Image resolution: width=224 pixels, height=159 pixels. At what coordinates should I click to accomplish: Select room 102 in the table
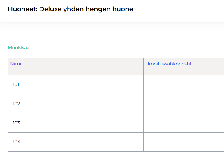click(x=16, y=104)
